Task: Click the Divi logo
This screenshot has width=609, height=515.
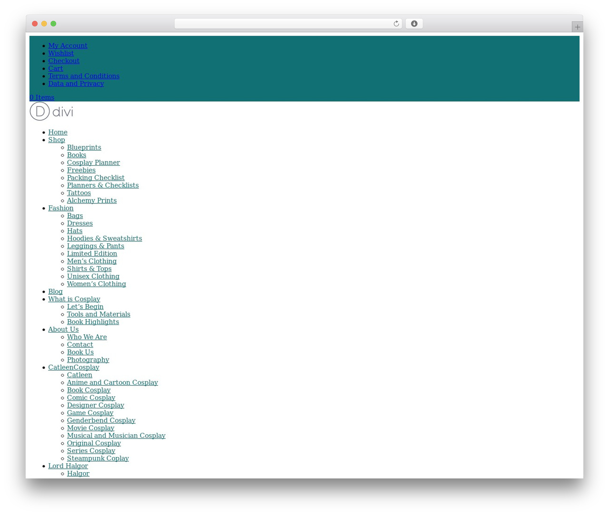Action: (x=51, y=112)
